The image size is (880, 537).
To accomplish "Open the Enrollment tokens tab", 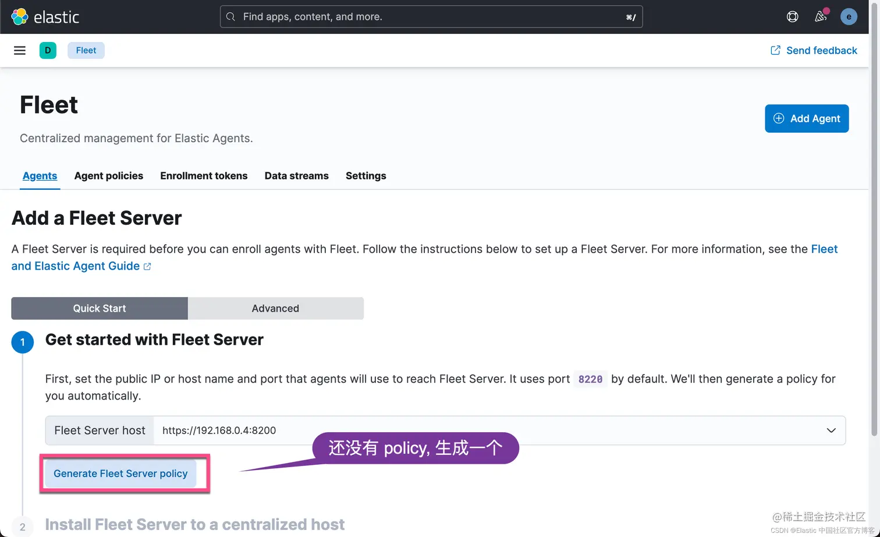I will tap(204, 176).
